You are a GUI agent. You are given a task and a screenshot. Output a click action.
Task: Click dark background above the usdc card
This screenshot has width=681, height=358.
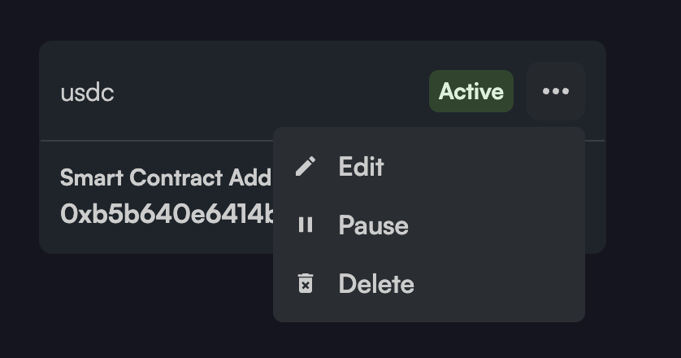[x=325, y=20]
